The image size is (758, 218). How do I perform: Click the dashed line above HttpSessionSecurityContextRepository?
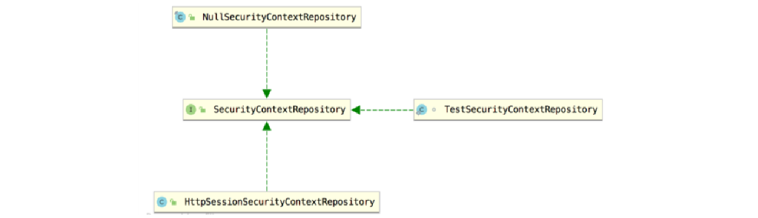point(267,161)
